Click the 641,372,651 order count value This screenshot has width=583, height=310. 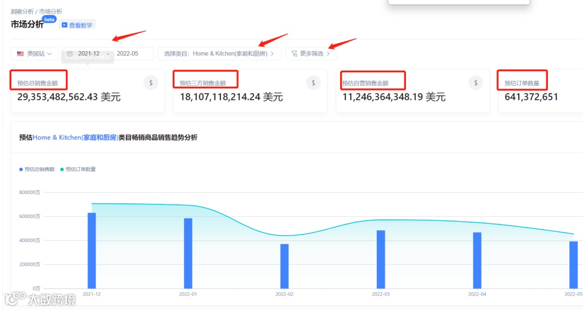pyautogui.click(x=531, y=97)
